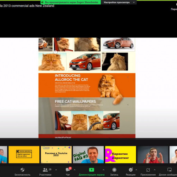Click the cat face close-up wallpaper thumbnail
Screen dimensions: 177x177
pos(79,121)
